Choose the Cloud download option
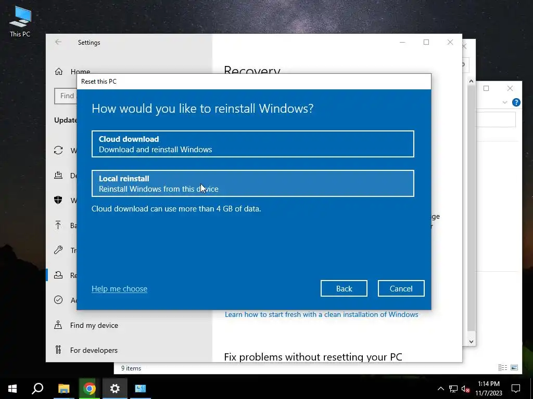 coord(252,144)
